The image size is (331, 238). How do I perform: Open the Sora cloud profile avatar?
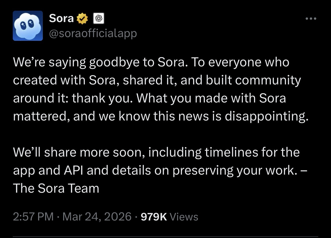tap(28, 26)
